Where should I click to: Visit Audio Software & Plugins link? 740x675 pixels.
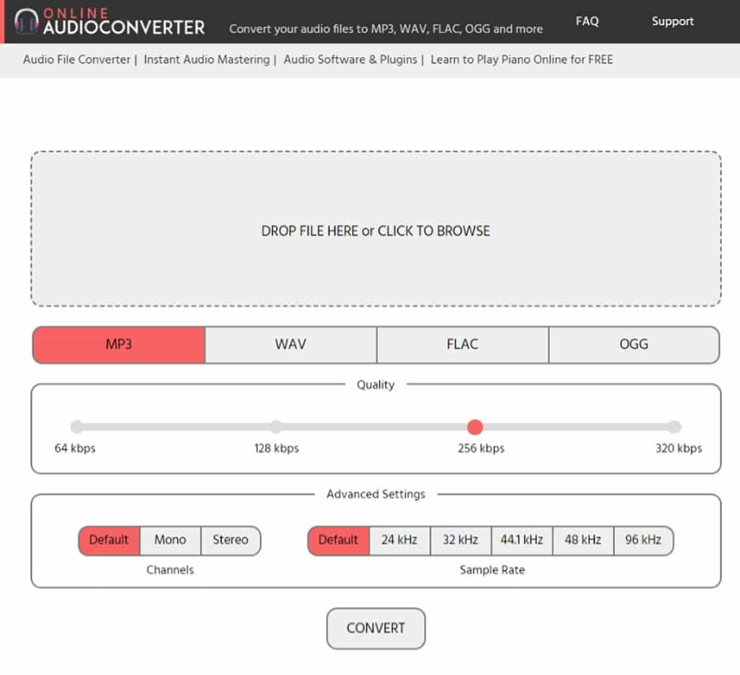point(350,59)
